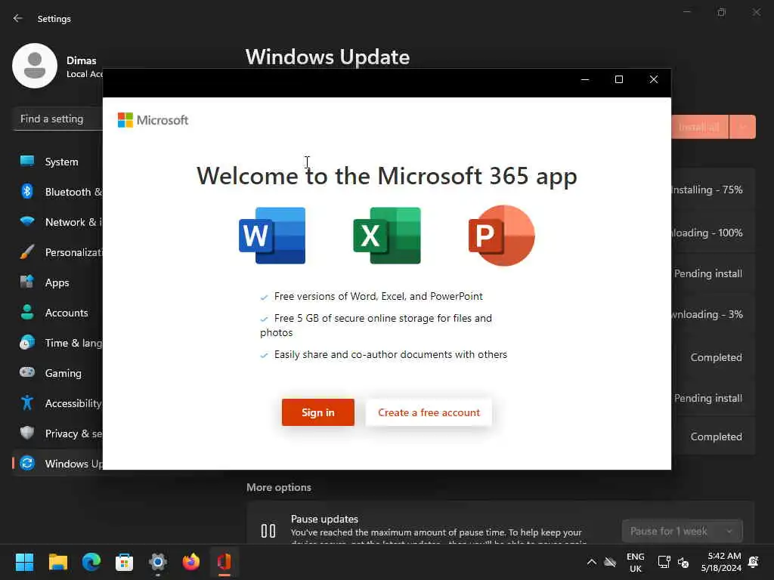The width and height of the screenshot is (774, 580).
Task: Click the Excel app icon
Action: tap(387, 236)
